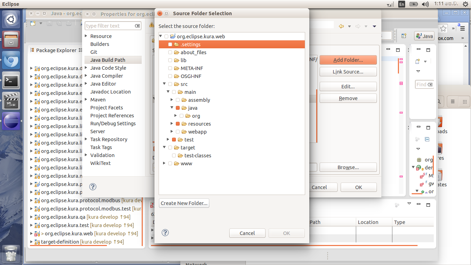Expand the webapp folder node
The image size is (471, 265).
(172, 132)
